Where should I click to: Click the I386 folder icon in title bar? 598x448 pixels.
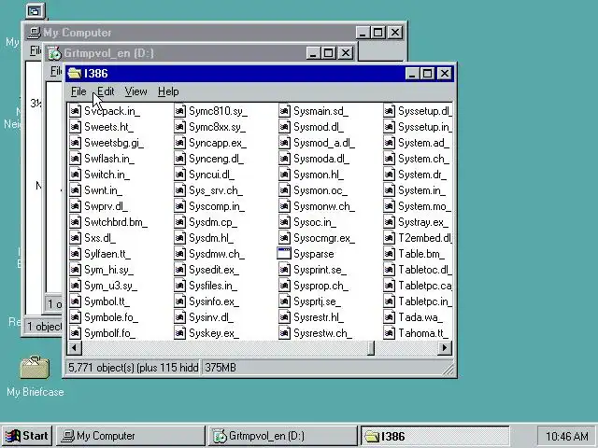tap(75, 73)
